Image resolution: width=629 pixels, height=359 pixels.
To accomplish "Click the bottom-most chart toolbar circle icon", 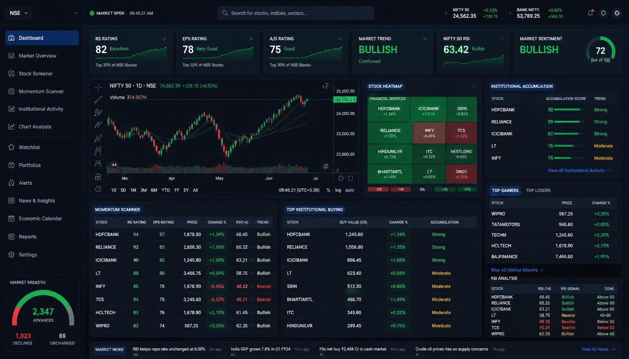I will click(98, 189).
